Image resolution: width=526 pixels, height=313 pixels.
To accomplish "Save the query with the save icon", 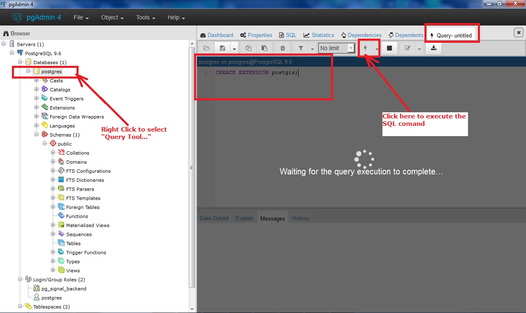I will click(222, 48).
